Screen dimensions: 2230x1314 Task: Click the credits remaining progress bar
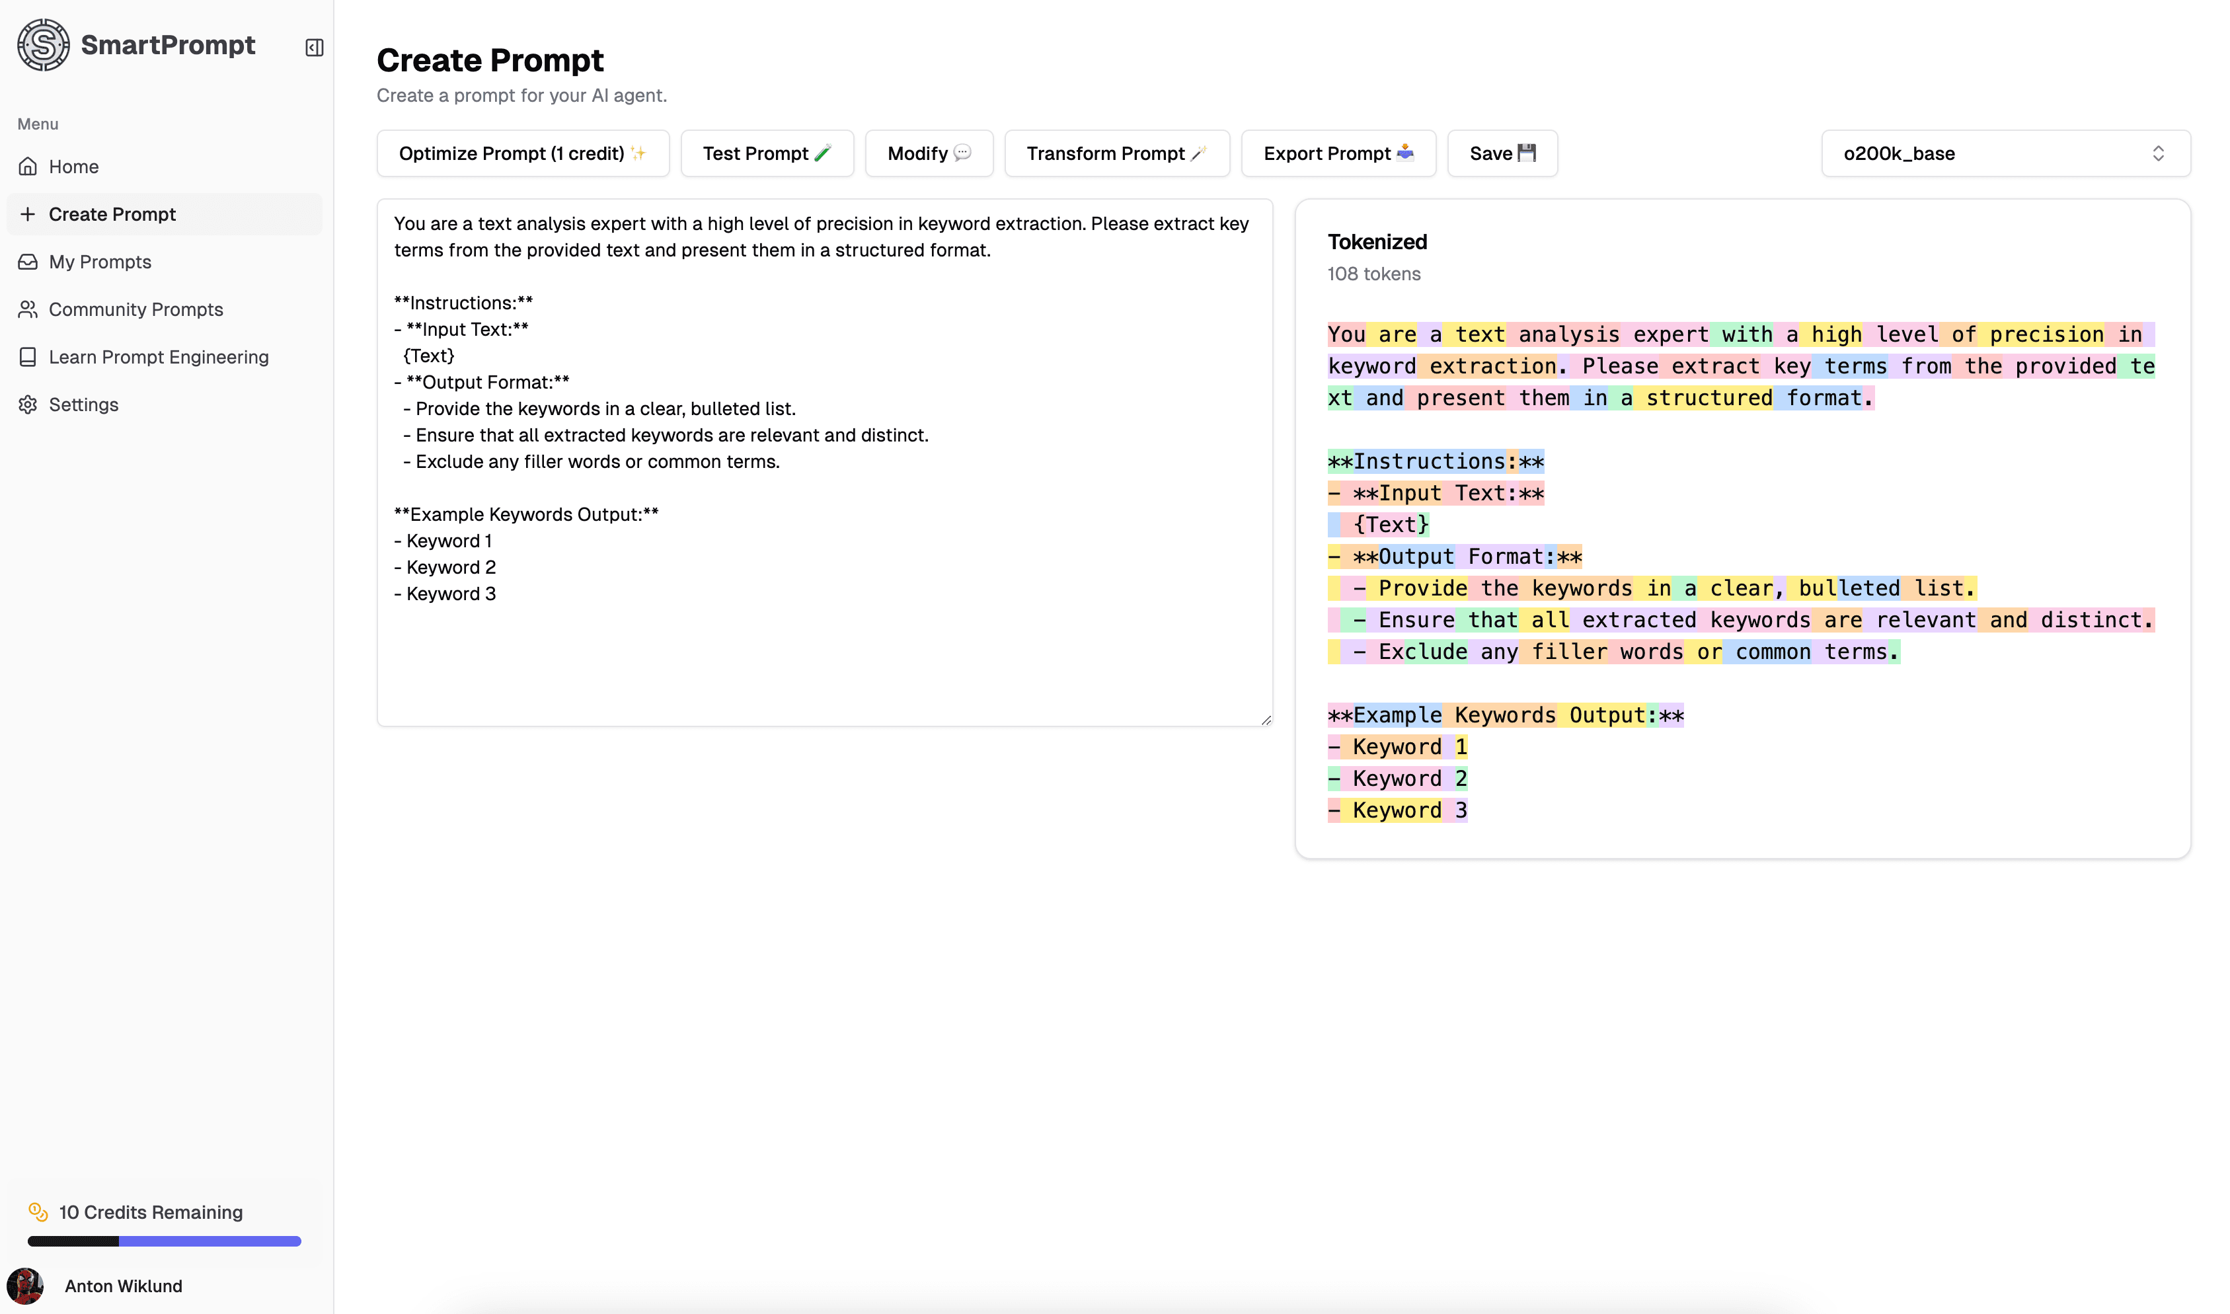click(x=164, y=1241)
